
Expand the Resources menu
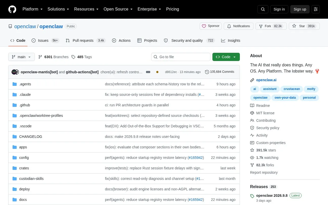pyautogui.click(x=86, y=9)
